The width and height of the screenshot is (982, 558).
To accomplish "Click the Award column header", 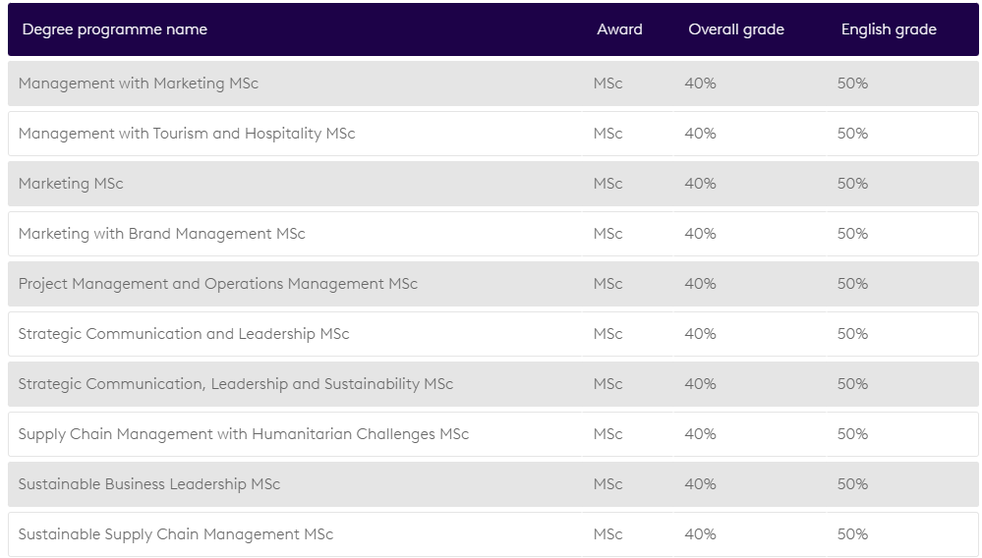I will pos(619,29).
